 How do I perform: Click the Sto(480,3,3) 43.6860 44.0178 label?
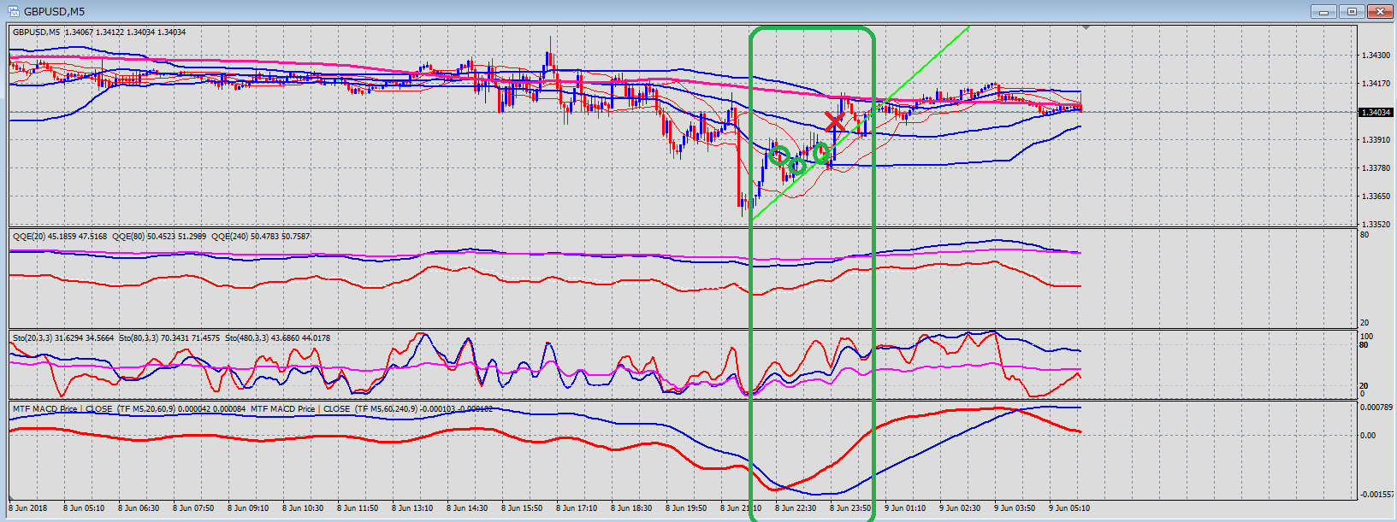pyautogui.click(x=278, y=338)
